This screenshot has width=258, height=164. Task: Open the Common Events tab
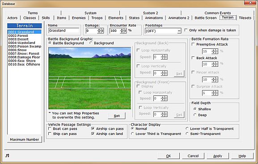217,13
